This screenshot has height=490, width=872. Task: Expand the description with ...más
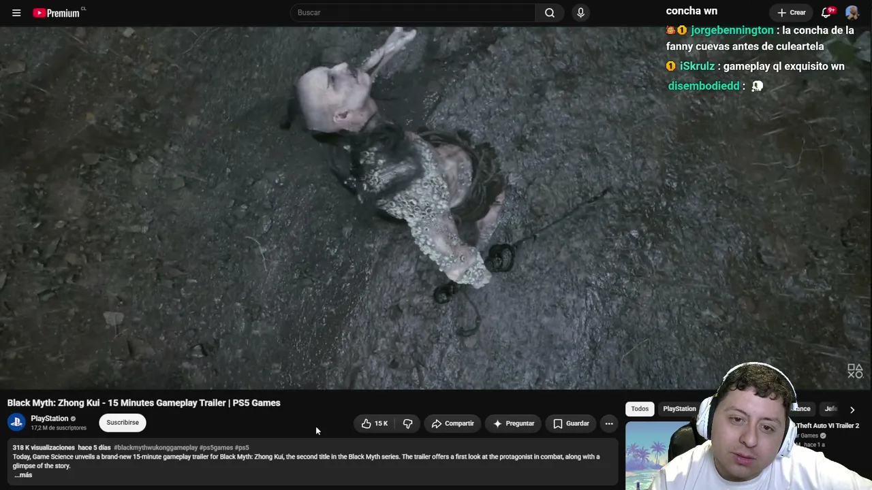(23, 475)
